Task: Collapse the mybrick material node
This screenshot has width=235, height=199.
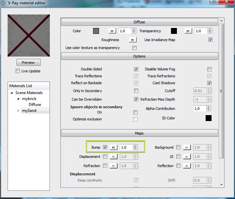Action: (x=18, y=99)
